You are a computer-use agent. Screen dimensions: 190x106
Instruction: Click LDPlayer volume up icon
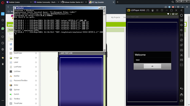[181, 25]
